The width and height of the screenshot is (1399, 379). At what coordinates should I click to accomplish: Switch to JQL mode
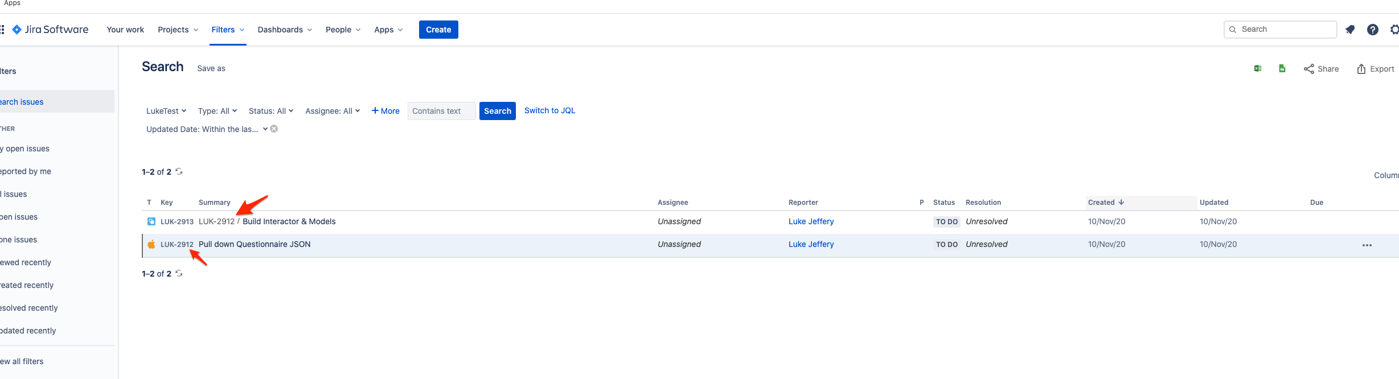pos(550,110)
